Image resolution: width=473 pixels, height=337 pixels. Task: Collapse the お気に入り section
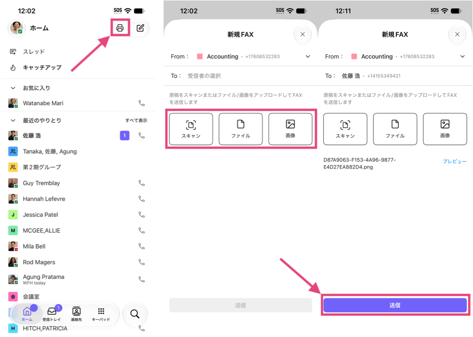[13, 88]
